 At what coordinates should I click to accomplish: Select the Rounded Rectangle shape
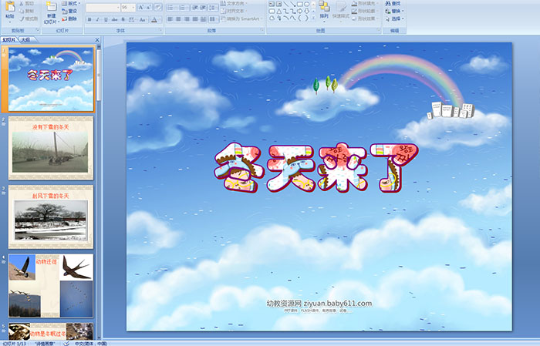(x=272, y=11)
